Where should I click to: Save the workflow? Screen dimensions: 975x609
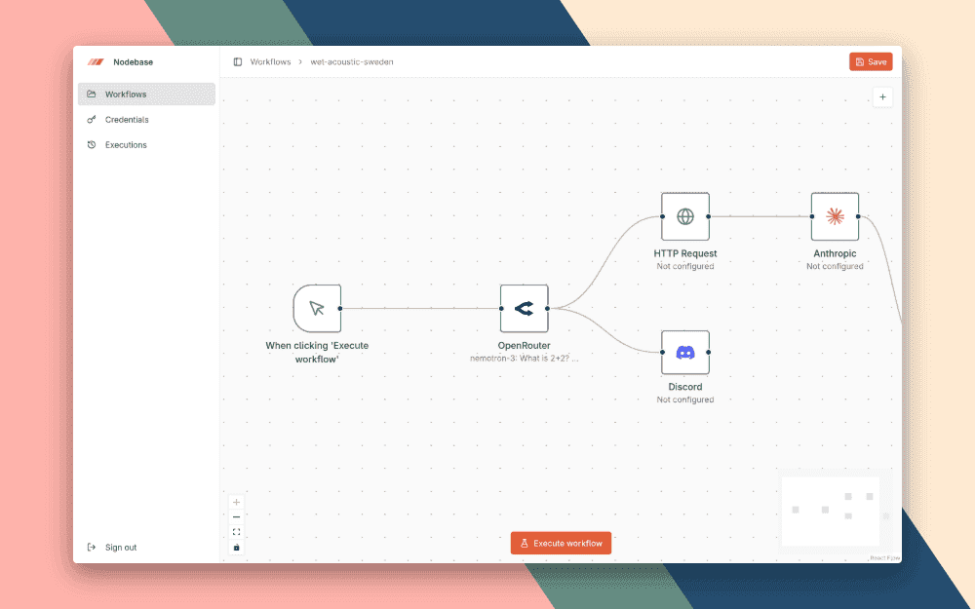pos(871,61)
